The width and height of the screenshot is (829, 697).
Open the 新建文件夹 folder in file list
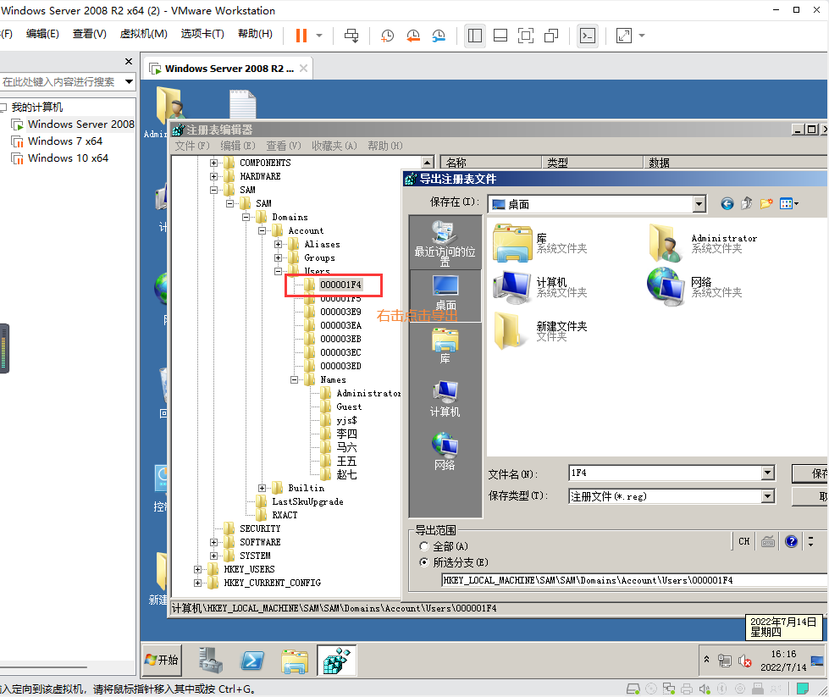tap(540, 331)
